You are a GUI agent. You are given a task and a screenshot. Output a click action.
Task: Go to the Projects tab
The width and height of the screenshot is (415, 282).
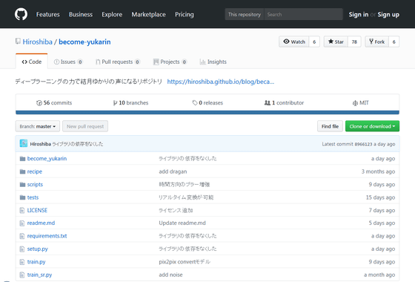tap(170, 62)
